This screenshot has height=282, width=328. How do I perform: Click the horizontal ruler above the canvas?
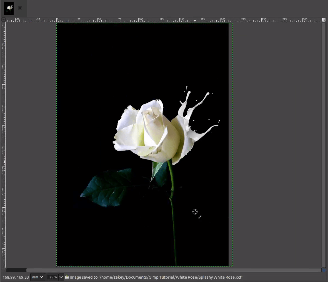pyautogui.click(x=167, y=20)
